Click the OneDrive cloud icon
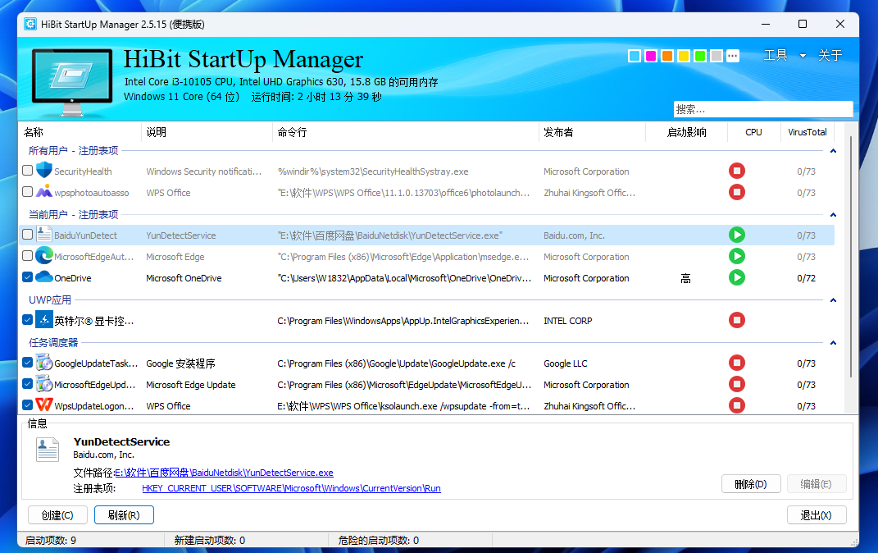878x553 pixels. [43, 276]
